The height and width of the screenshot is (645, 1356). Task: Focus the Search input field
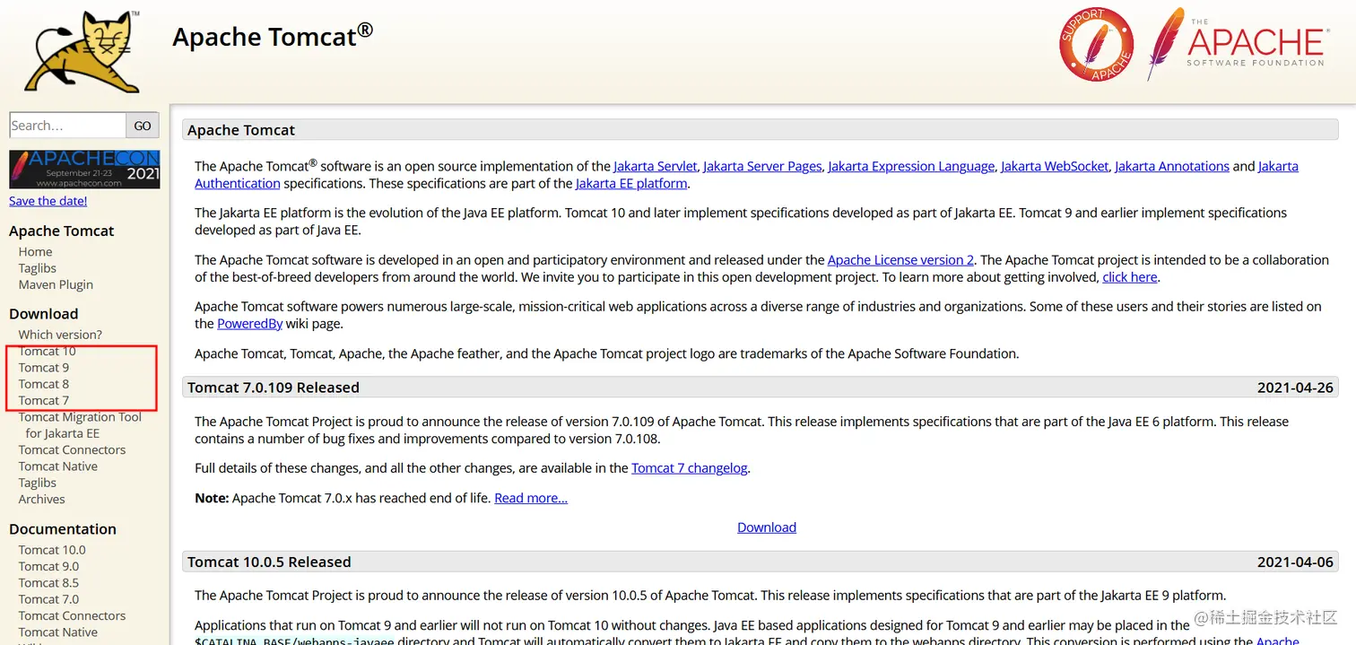[67, 126]
